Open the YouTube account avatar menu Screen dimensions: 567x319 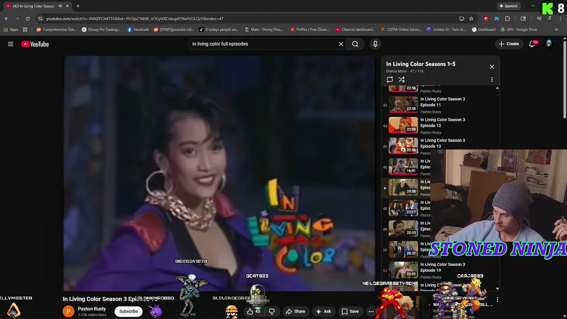(x=549, y=44)
